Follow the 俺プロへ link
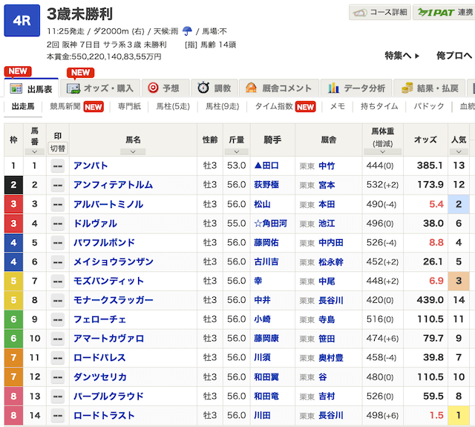 [x=453, y=56]
